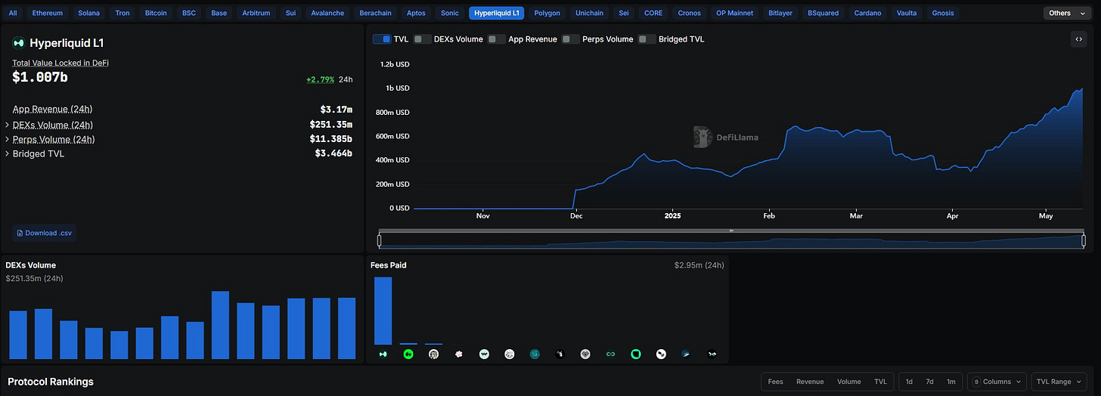Choose the 1d time period button
The height and width of the screenshot is (396, 1101).
point(910,382)
